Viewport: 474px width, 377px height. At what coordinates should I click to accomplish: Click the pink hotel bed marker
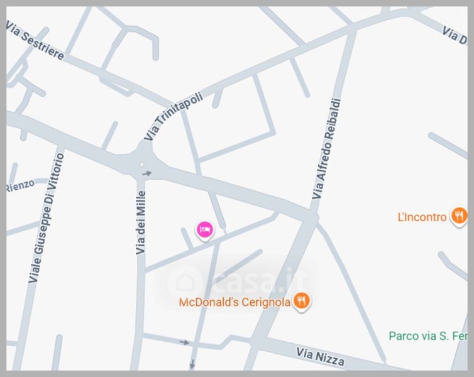[x=205, y=230]
